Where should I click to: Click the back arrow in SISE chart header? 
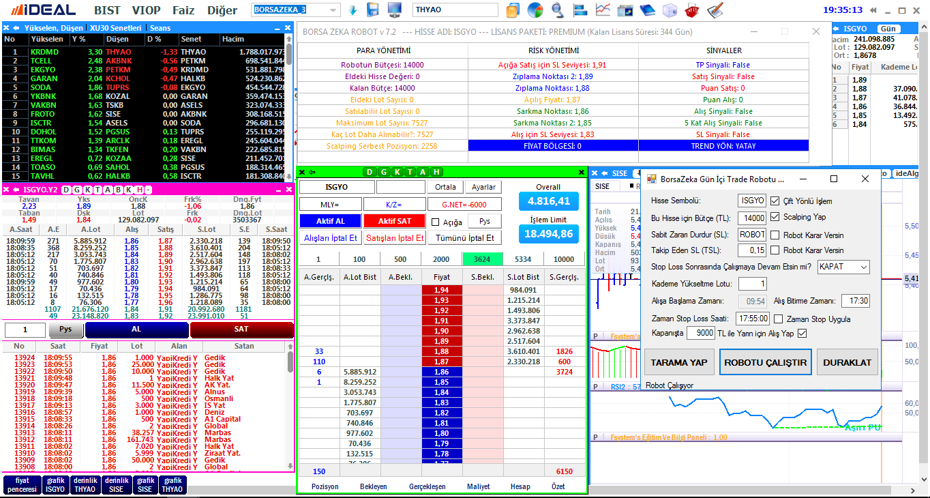point(604,173)
